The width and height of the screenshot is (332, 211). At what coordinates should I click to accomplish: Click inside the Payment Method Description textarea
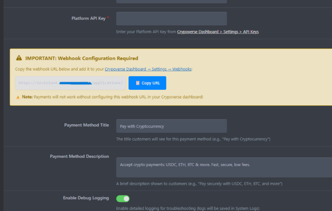click(224, 167)
